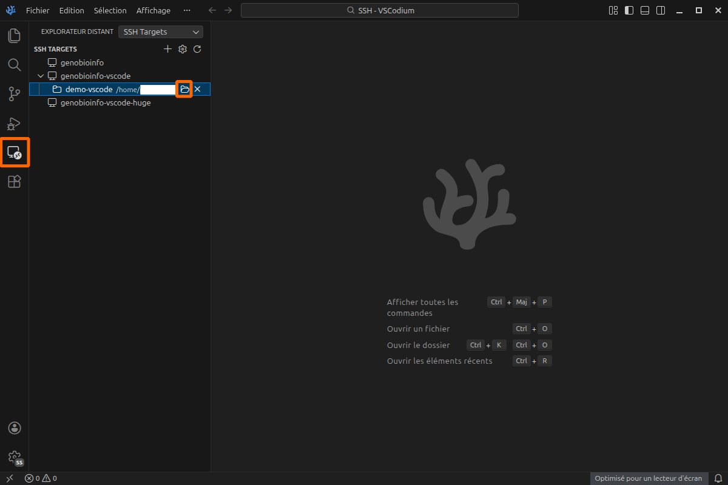This screenshot has width=728, height=485.
Task: Toggle the bottom panel
Action: point(645,10)
